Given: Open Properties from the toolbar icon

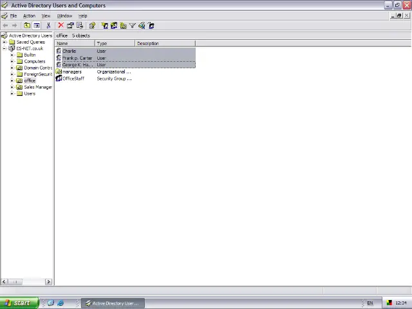Looking at the screenshot, I should coord(70,26).
